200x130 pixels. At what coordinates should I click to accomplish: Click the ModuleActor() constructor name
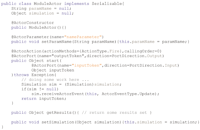pos(43,27)
